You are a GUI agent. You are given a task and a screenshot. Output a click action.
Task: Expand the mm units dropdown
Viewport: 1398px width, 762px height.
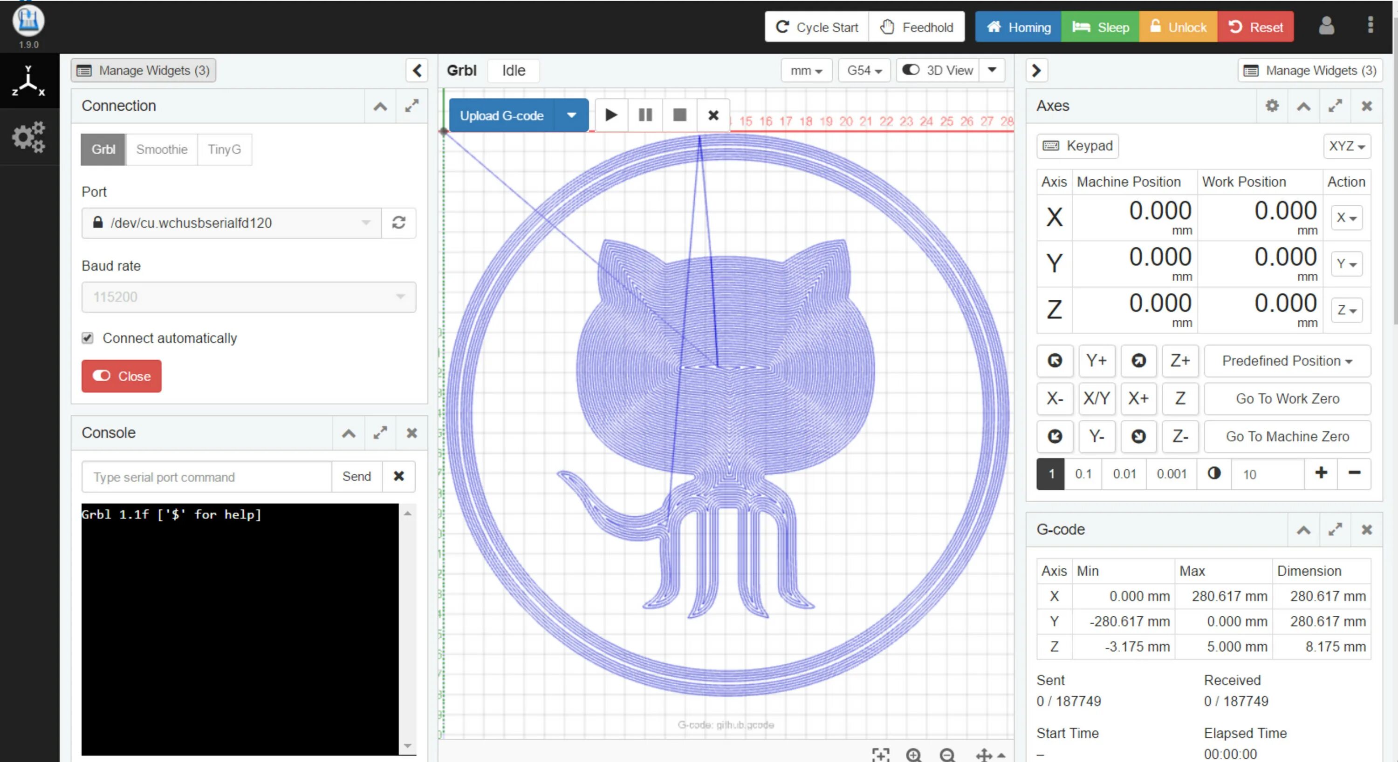tap(806, 70)
